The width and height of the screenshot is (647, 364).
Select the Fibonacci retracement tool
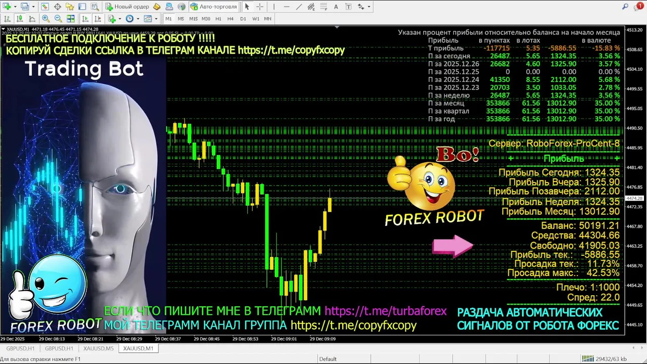[323, 7]
